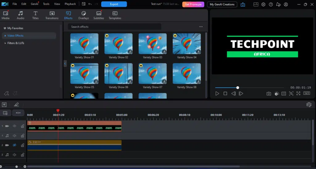This screenshot has height=169, width=316.
Task: Click the timeline tools icon
Action: (x=4, y=104)
